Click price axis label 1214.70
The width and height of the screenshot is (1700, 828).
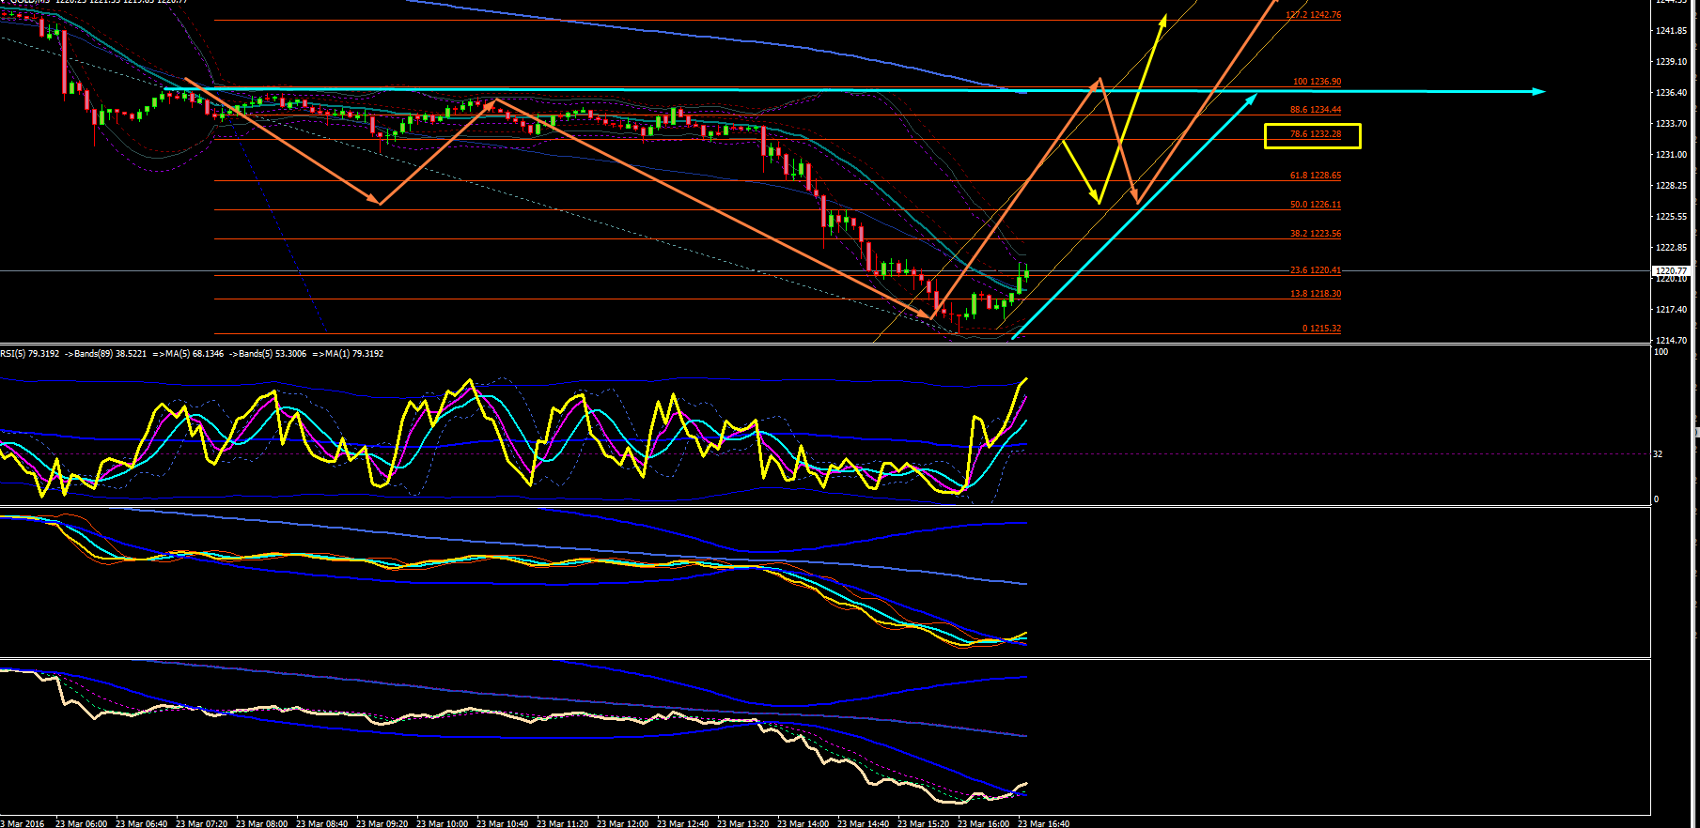(x=1671, y=341)
